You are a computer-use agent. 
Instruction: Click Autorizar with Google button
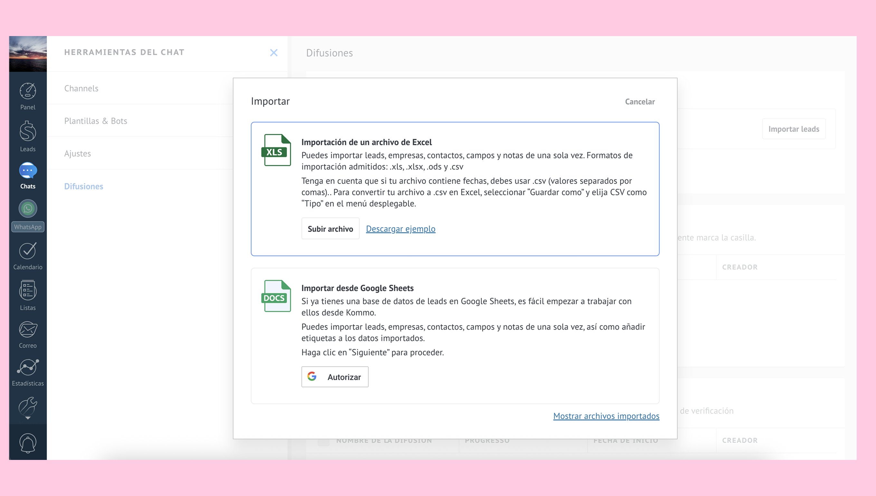click(x=335, y=377)
